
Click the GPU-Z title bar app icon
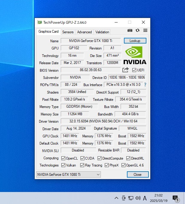(x=40, y=22)
